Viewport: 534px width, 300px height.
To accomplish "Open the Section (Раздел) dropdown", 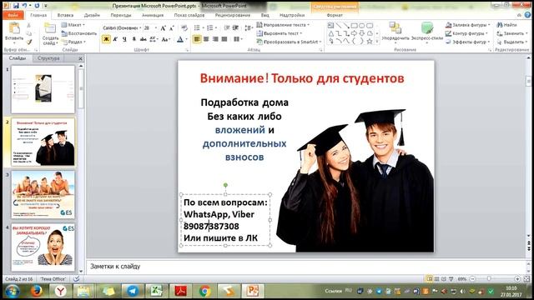I will [74, 42].
